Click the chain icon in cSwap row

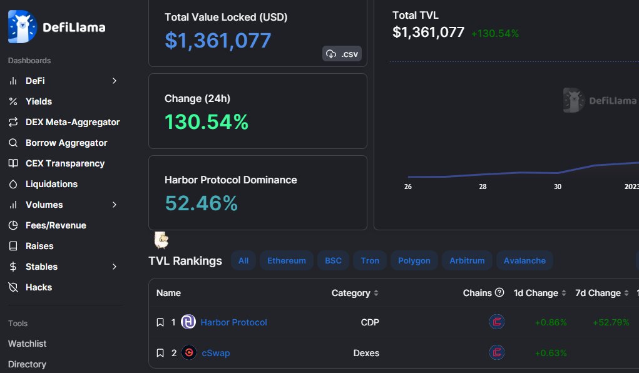497,352
